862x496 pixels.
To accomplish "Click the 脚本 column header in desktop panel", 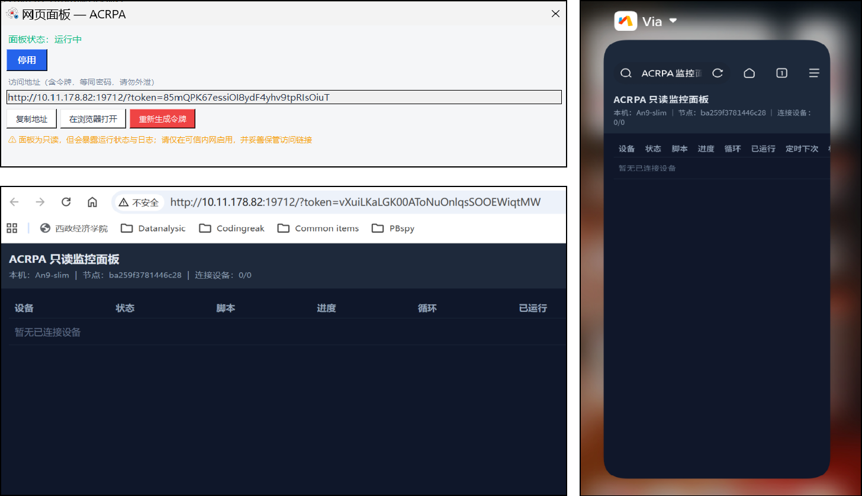I will (x=226, y=308).
